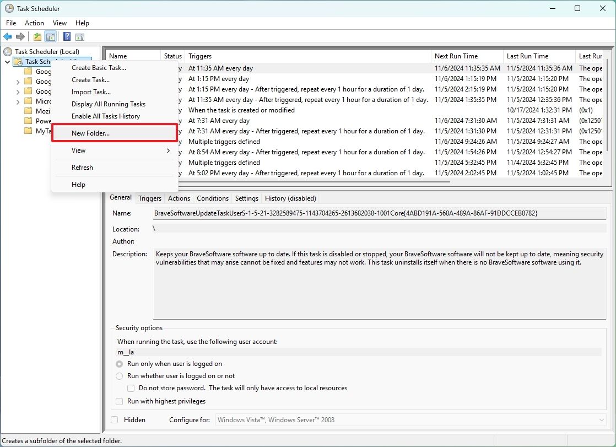Open the Action menu
This screenshot has height=447, width=616.
[34, 23]
